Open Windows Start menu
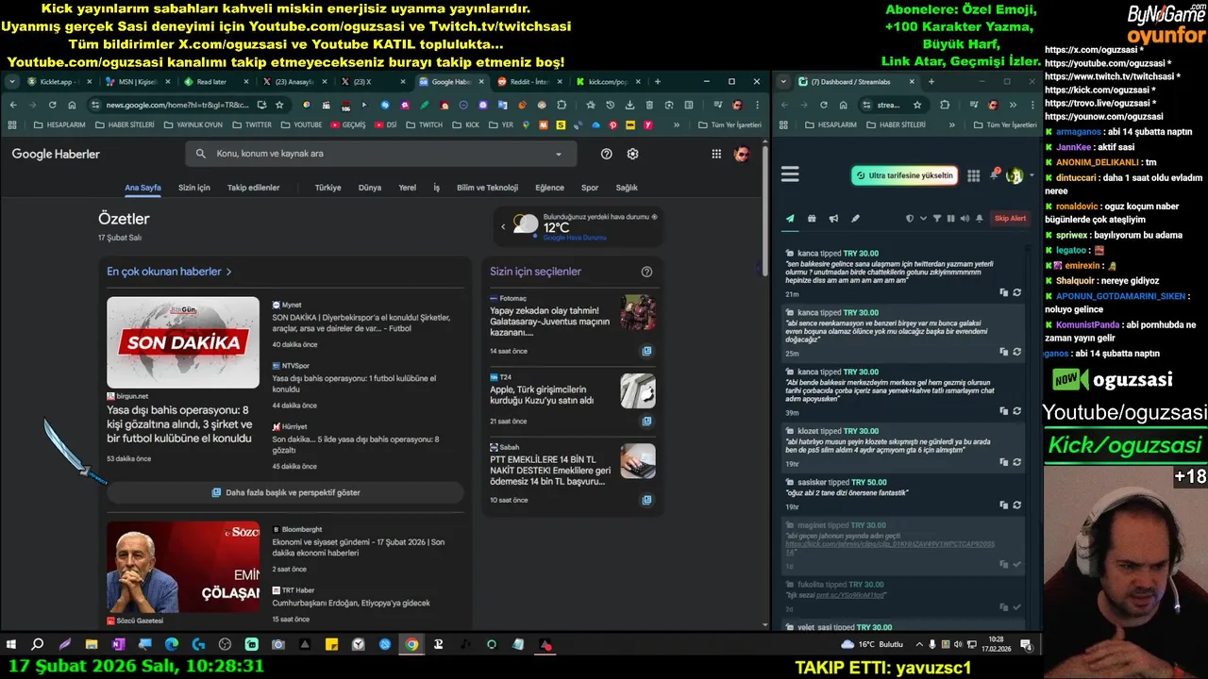The width and height of the screenshot is (1208, 679). point(11,644)
